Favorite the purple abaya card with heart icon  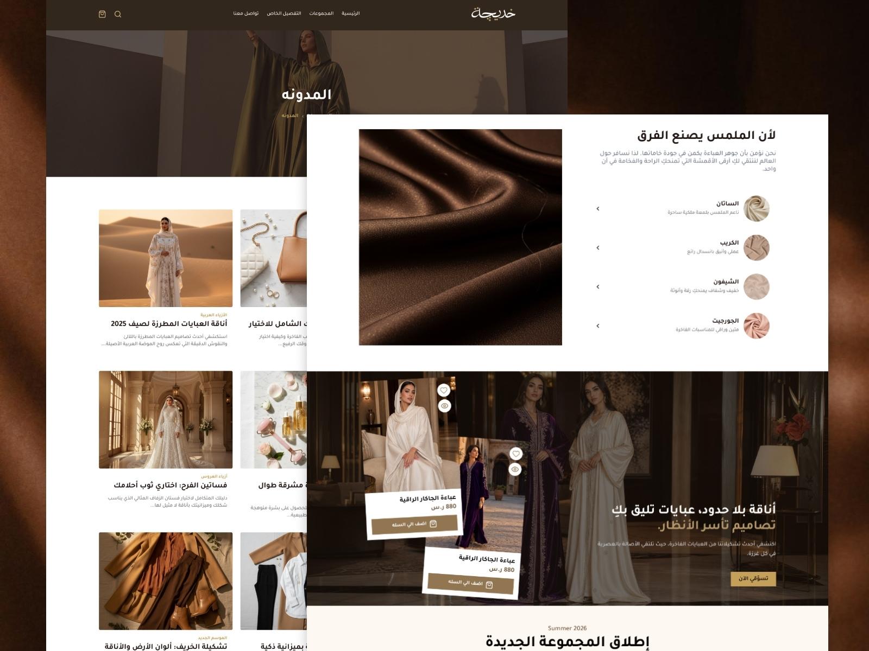pyautogui.click(x=516, y=454)
